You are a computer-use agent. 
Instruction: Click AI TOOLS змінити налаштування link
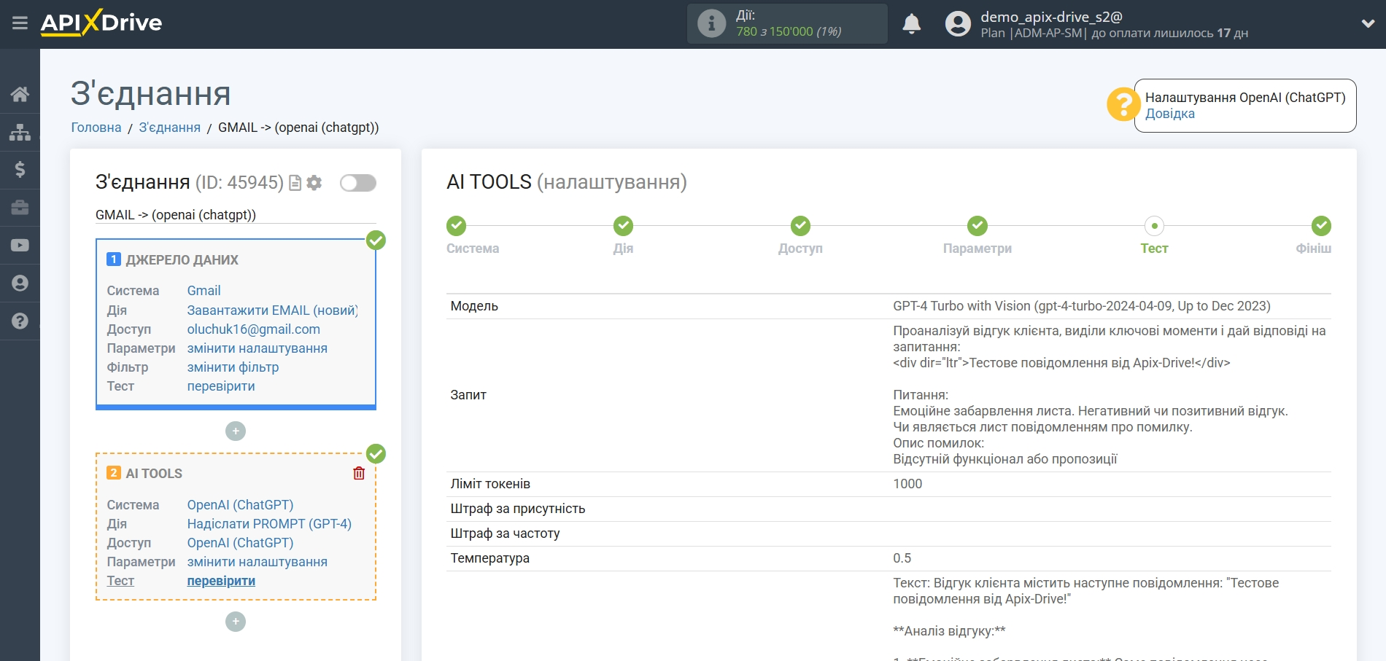(x=257, y=562)
